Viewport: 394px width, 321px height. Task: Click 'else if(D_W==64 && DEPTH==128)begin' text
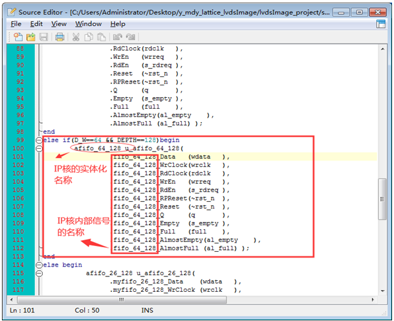pyautogui.click(x=111, y=140)
